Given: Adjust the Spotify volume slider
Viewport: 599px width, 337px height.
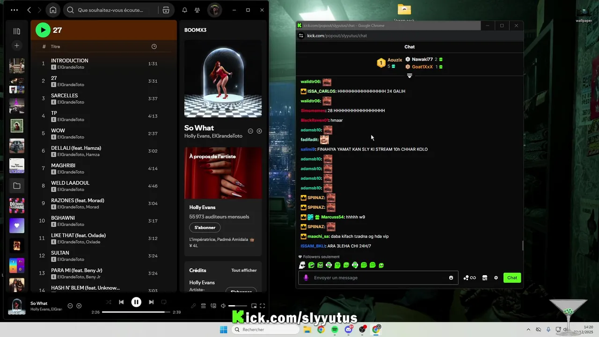Looking at the screenshot, I should pos(237,306).
